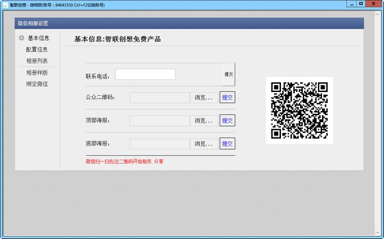The height and width of the screenshot is (239, 384).
Task: Open 绑定微信 in the sidebar
Action: coord(37,84)
